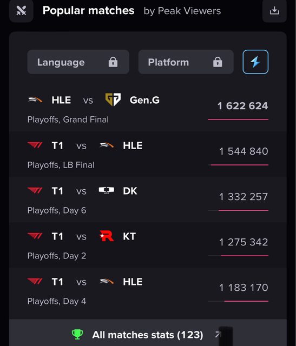
Task: Click the green trophy icon
Action: click(77, 334)
